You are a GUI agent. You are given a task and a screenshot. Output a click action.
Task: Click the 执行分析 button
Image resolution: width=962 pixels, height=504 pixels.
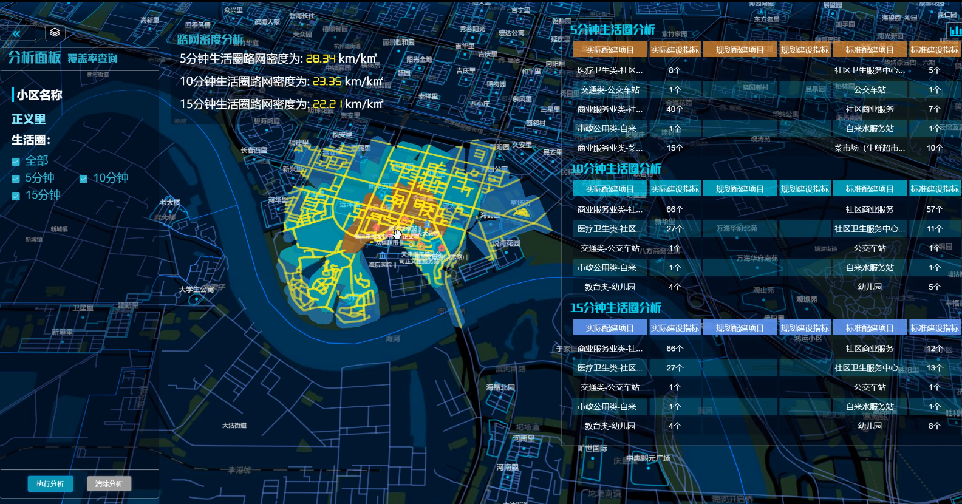tap(50, 484)
